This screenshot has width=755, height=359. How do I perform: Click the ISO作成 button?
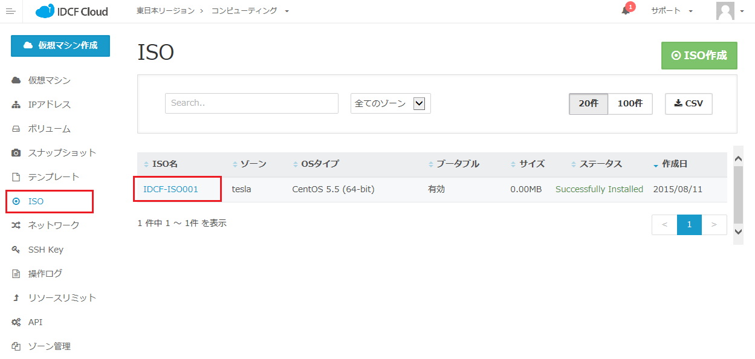(x=699, y=56)
